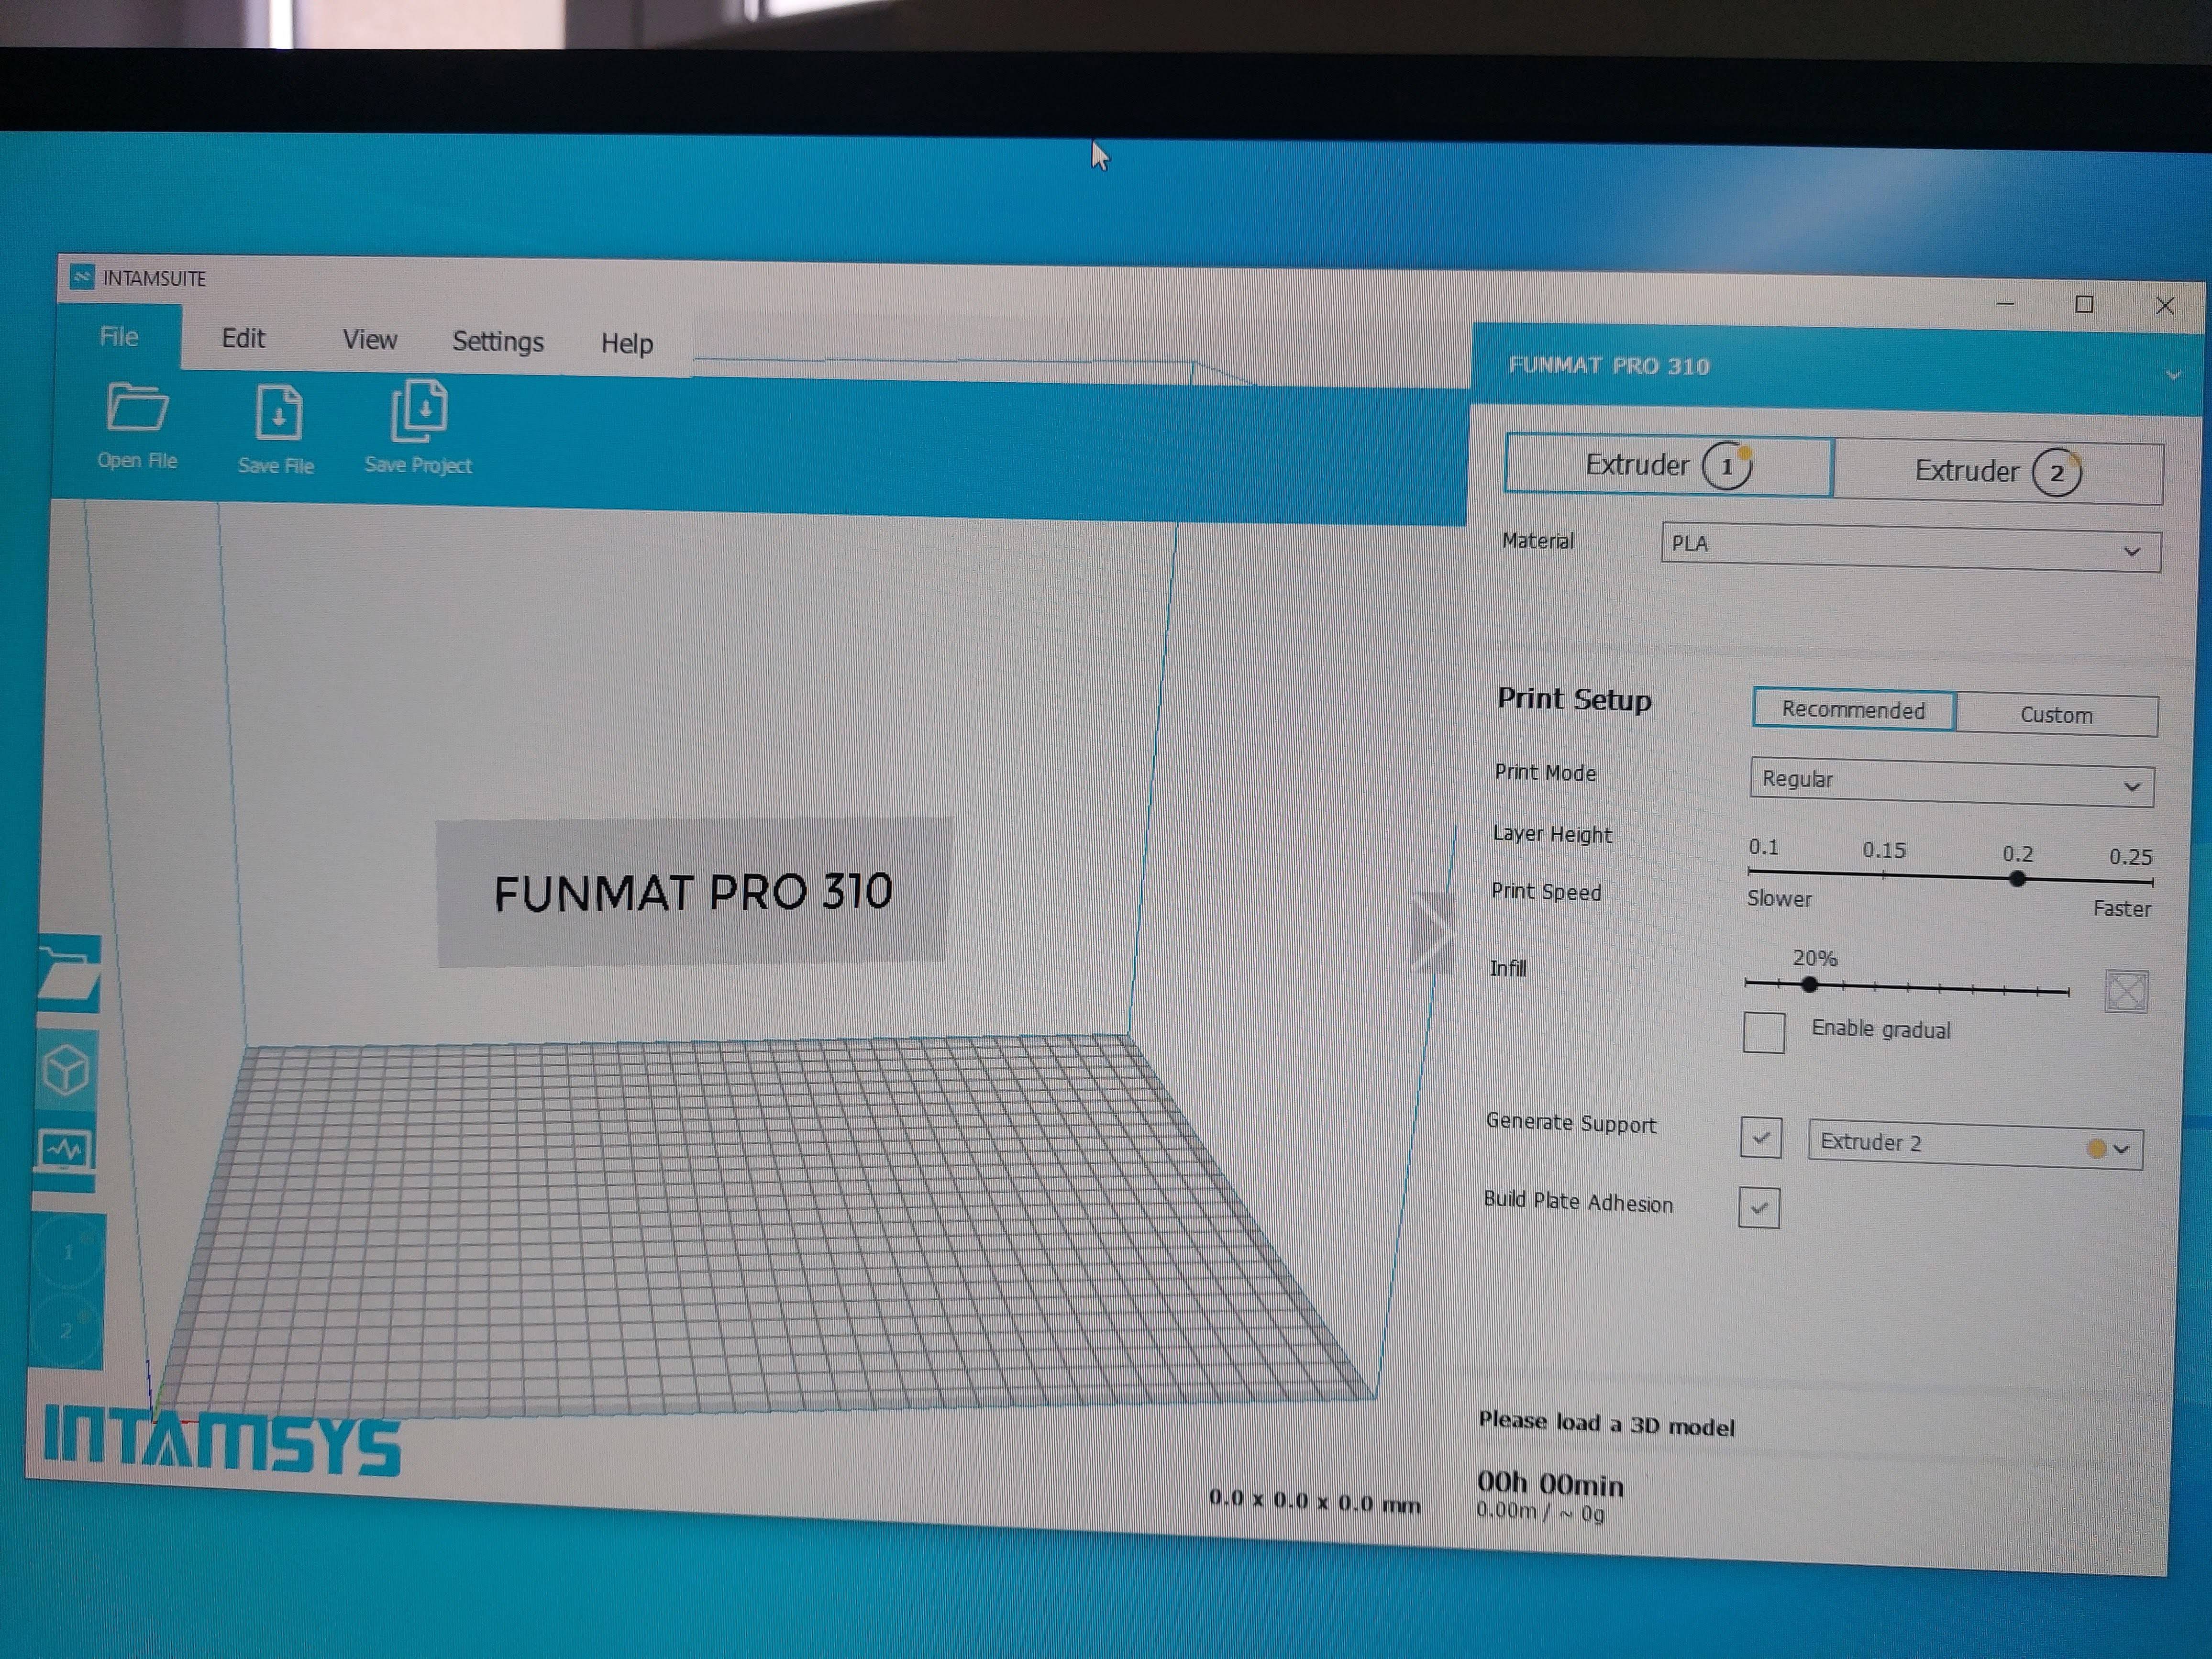Open the File menu
This screenshot has width=2212, height=1659.
pos(118,336)
